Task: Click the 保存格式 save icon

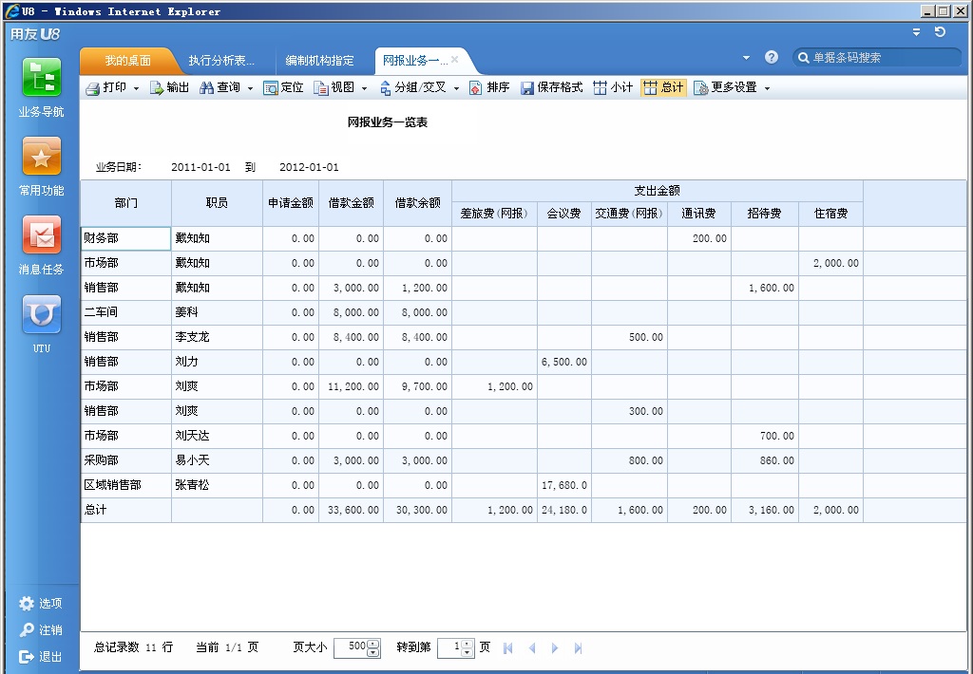Action: tap(526, 88)
